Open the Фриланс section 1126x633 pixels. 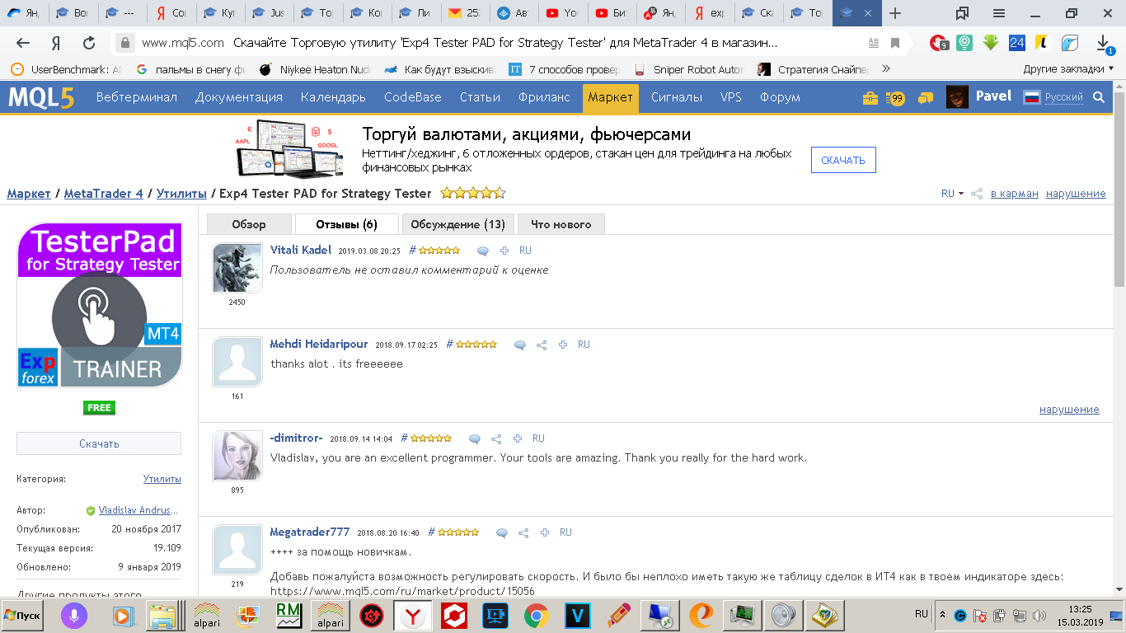545,97
